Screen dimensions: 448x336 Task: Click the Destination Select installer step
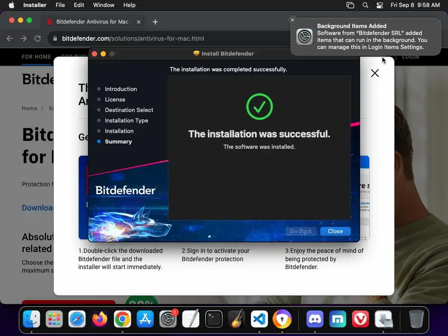coord(129,110)
